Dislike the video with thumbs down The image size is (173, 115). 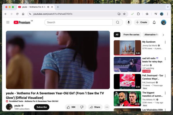click(82, 107)
